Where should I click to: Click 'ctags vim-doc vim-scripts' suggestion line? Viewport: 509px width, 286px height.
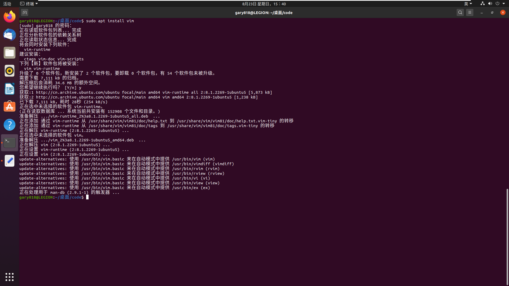point(54,59)
